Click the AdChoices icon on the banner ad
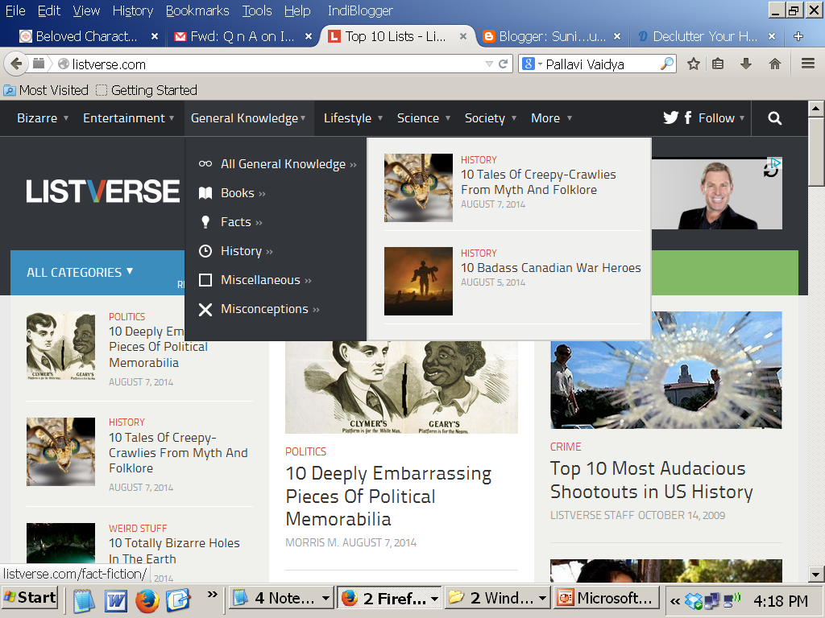 774,163
